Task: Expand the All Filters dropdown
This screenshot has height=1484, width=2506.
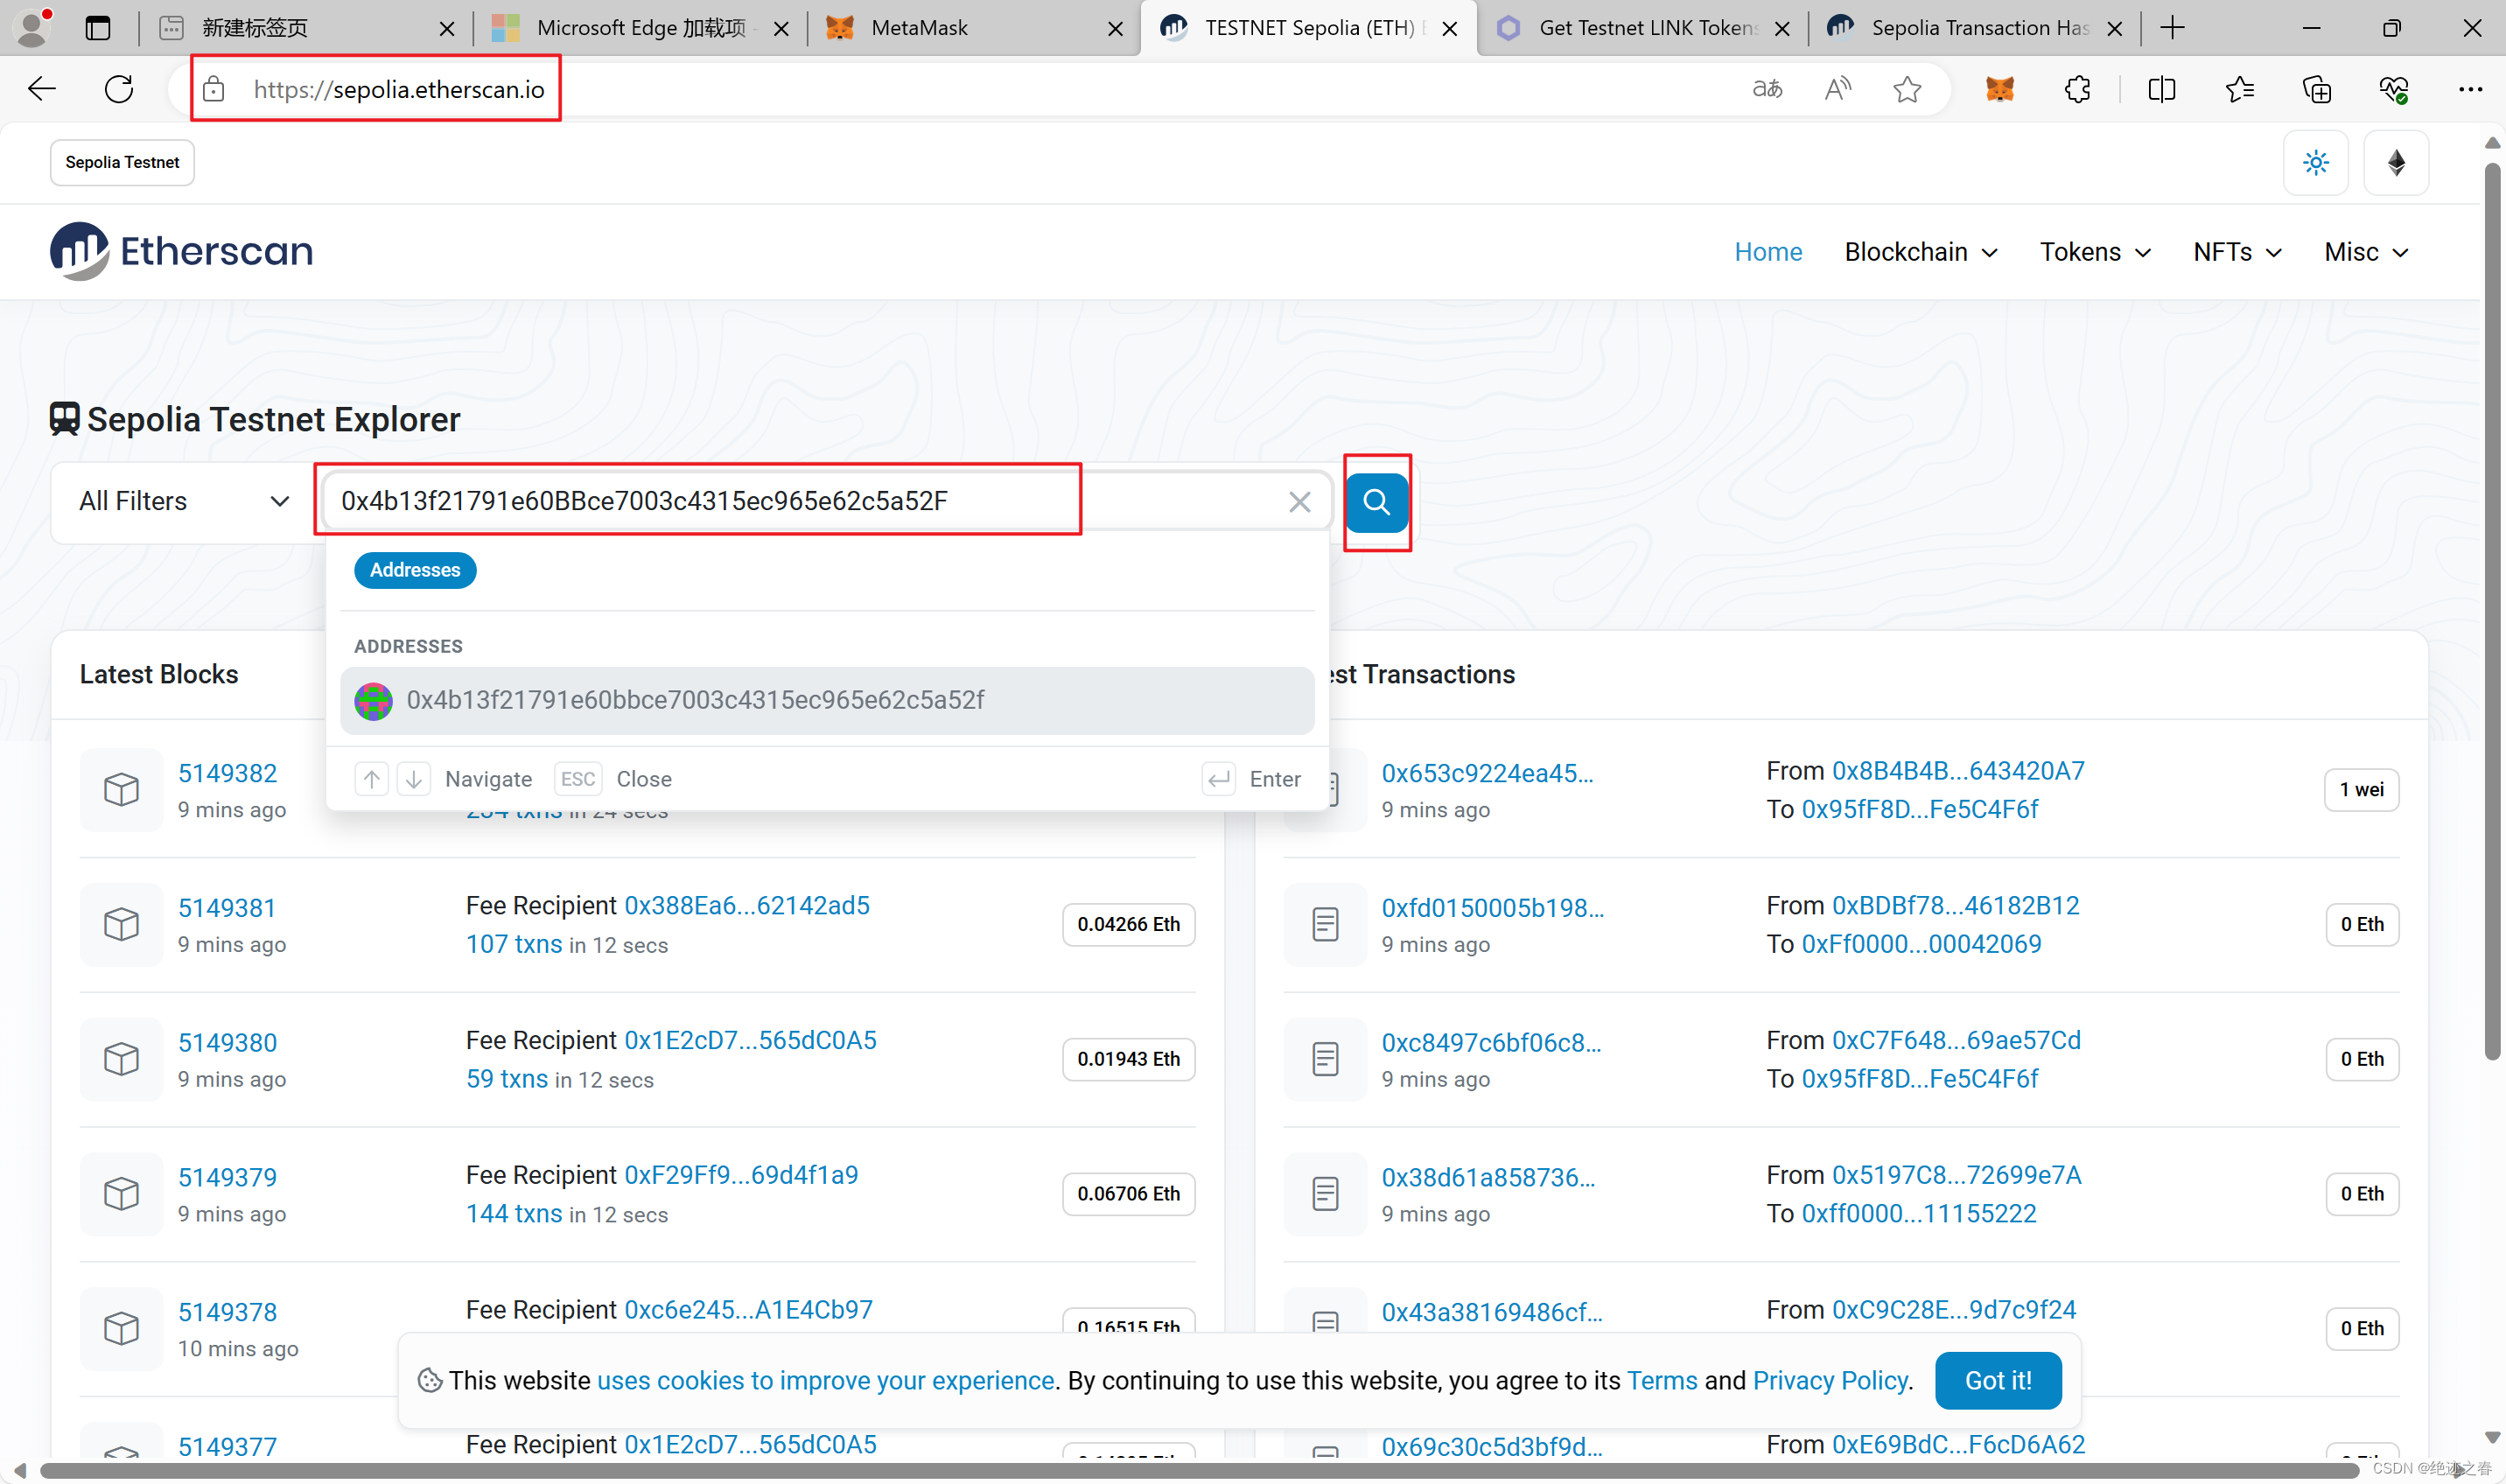Action: [184, 502]
